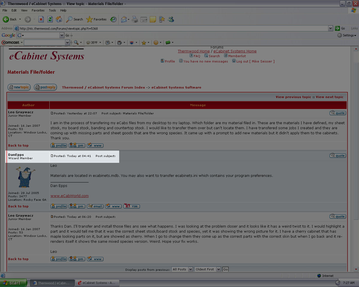Image resolution: width=359 pixels, height=287 pixels.
Task: Click the Comcast toolbar magnifier search icon
Action: pyautogui.click(x=76, y=42)
